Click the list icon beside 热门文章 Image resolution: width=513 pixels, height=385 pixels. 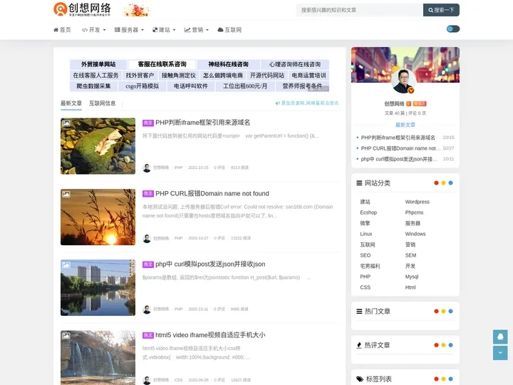click(359, 312)
